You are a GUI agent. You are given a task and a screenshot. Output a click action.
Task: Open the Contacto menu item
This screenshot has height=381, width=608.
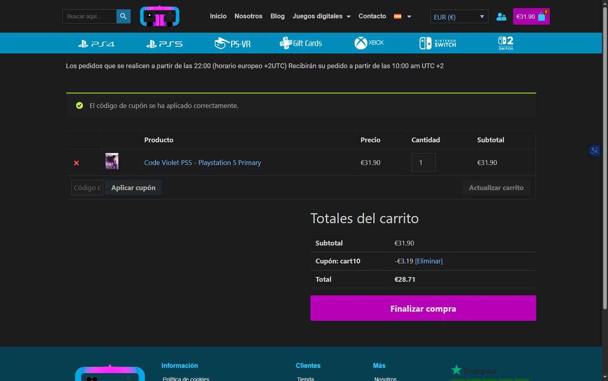tap(372, 16)
